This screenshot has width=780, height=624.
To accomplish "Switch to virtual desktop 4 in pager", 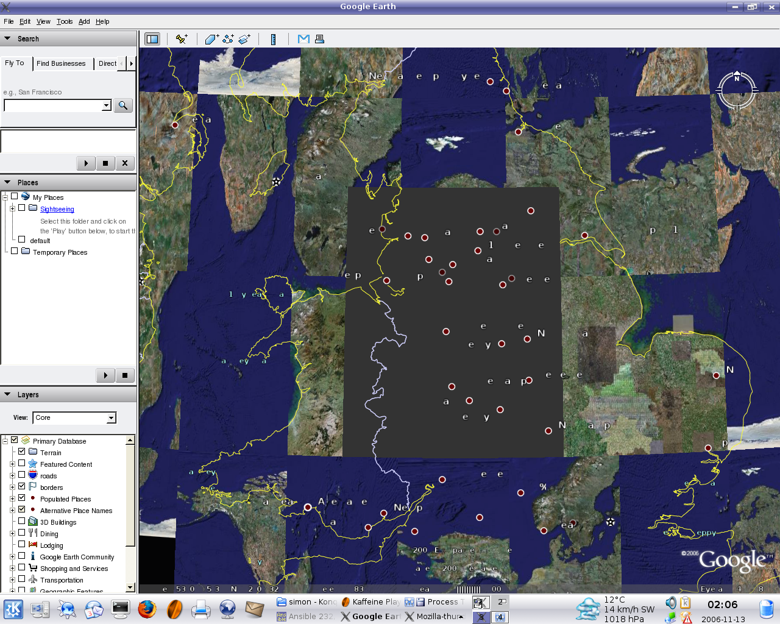I will [500, 617].
